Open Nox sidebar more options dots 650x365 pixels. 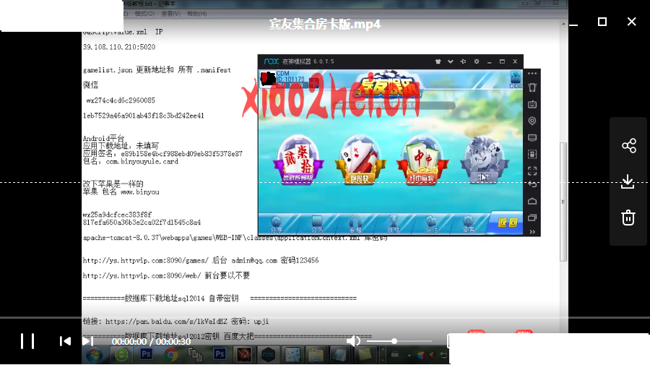tap(532, 74)
